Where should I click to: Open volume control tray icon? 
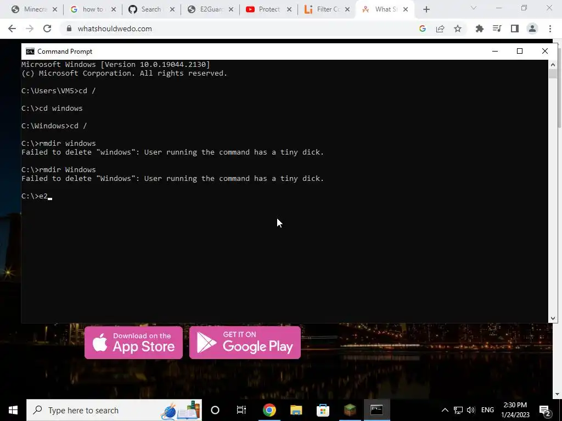(471, 410)
